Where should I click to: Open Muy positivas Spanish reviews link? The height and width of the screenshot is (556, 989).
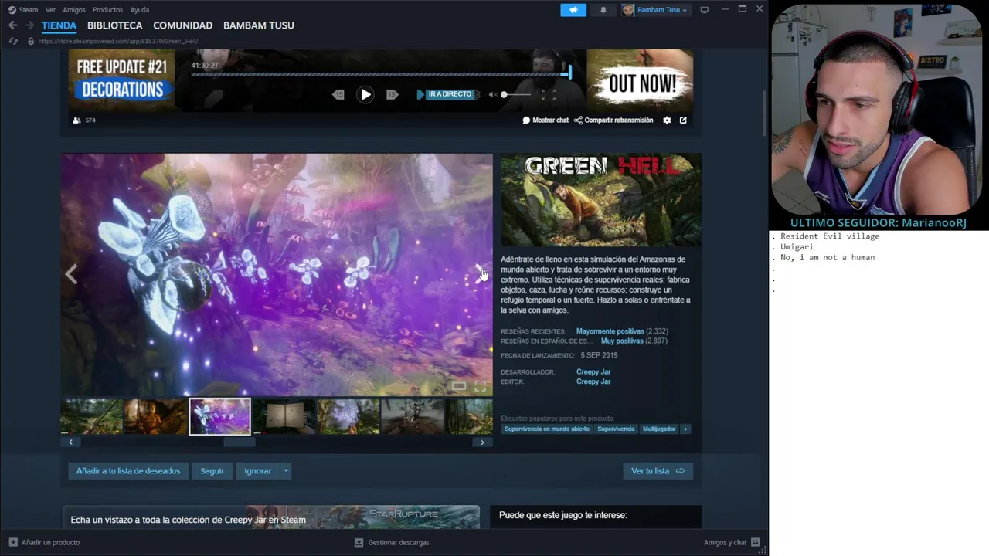click(x=622, y=341)
